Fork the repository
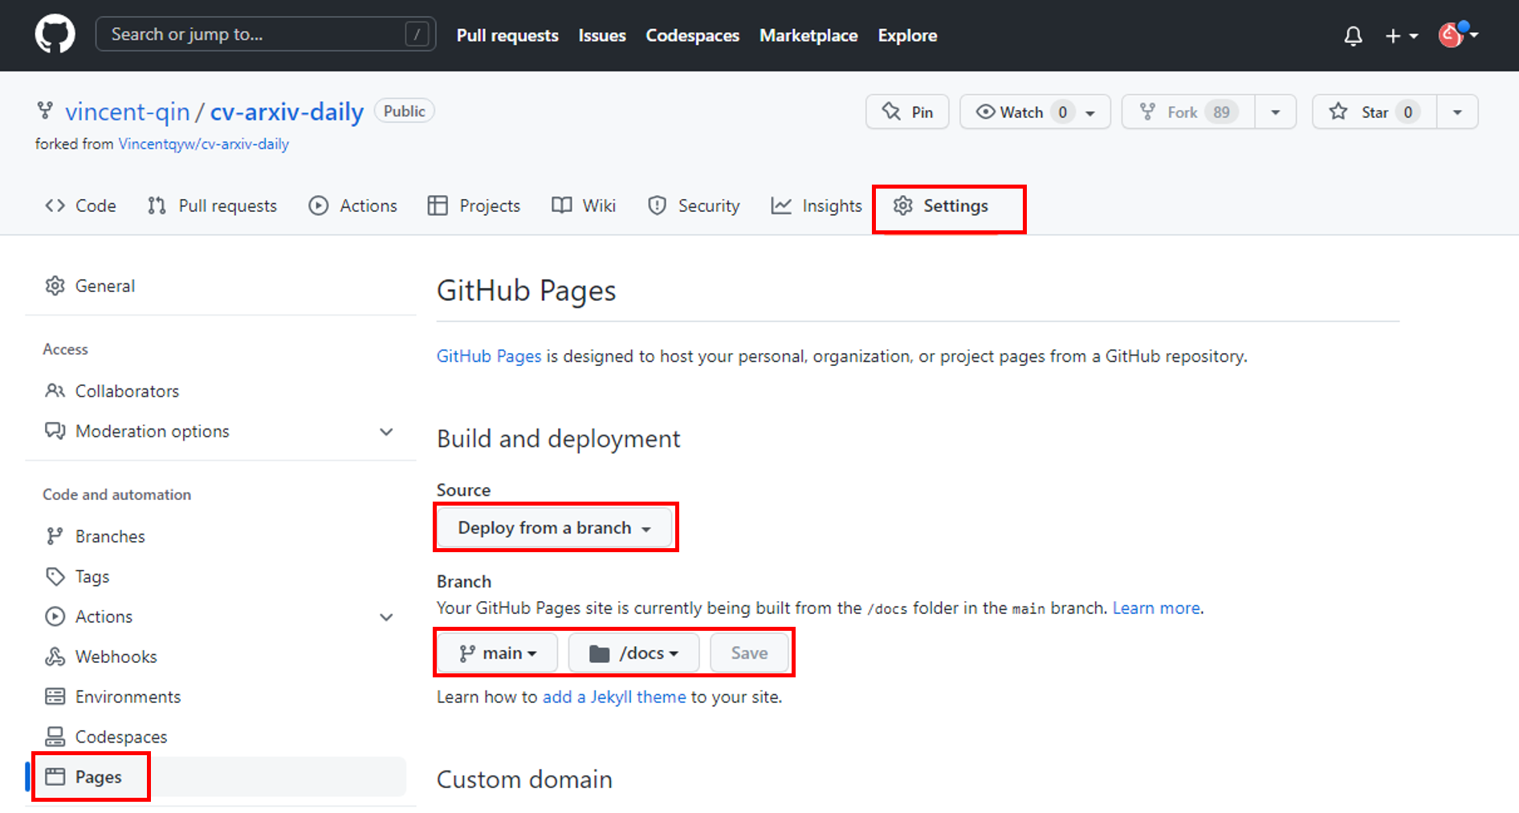Image resolution: width=1519 pixels, height=813 pixels. coord(1187,112)
